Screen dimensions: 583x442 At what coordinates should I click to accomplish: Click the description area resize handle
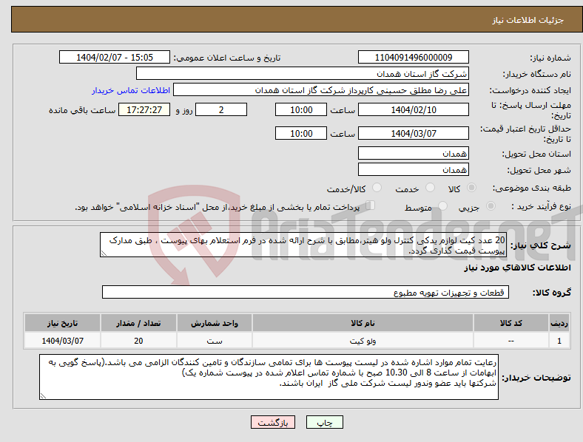[104, 254]
